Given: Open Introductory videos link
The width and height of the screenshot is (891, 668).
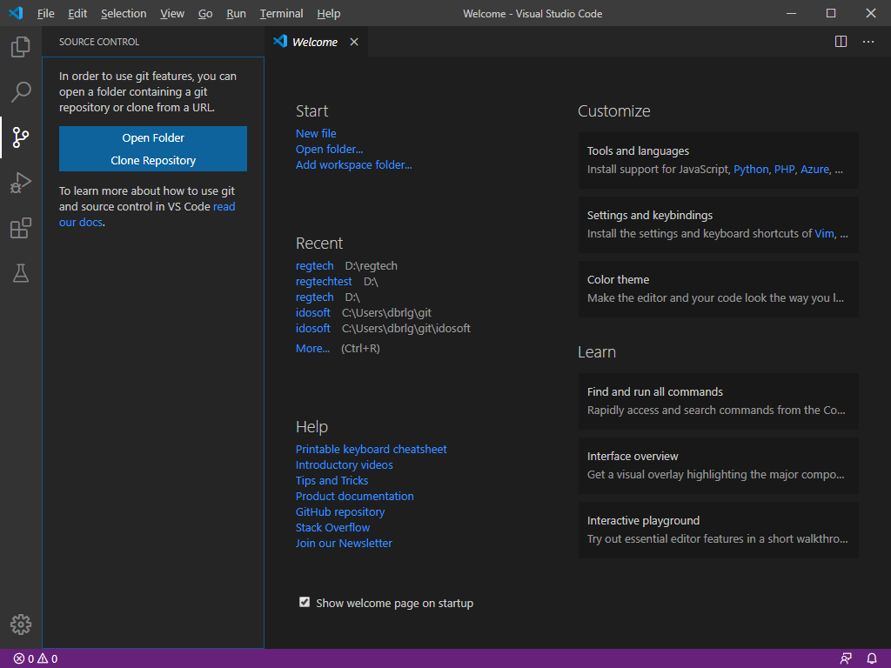Looking at the screenshot, I should click(344, 464).
